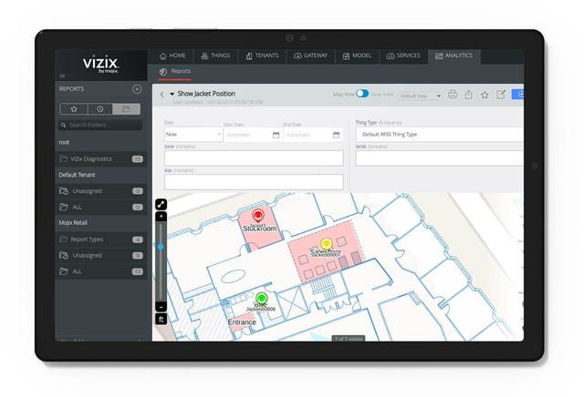Click the ft units button on map
This screenshot has width=584, height=397.
tap(161, 320)
